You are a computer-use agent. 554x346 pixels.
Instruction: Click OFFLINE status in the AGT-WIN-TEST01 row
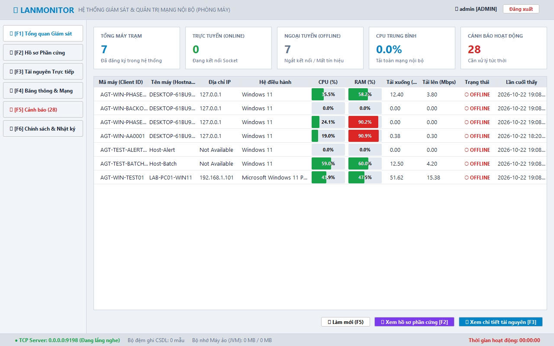tap(477, 177)
